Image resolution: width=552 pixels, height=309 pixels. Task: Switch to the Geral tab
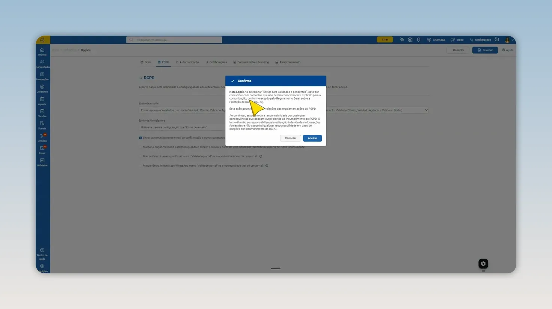146,62
